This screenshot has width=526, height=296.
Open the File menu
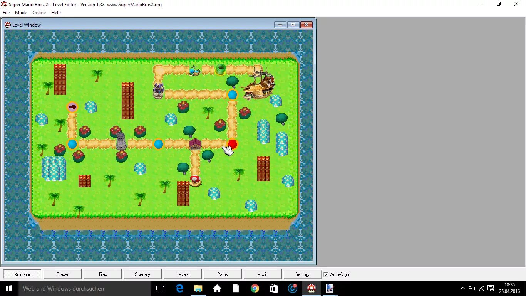tap(6, 13)
